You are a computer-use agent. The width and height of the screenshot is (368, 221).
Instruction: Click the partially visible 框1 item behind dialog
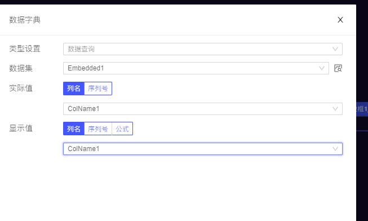point(362,109)
